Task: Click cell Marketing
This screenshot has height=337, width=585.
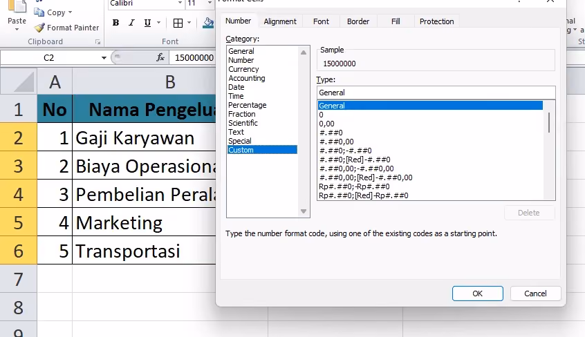Action: 144,222
